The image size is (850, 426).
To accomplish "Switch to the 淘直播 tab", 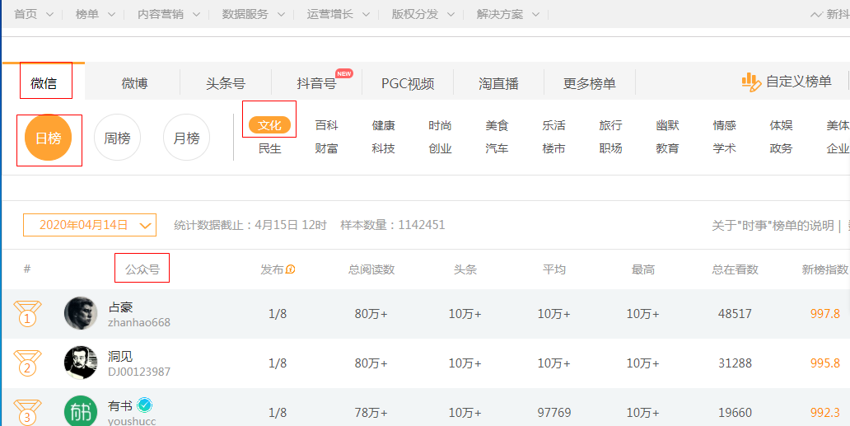I will coord(499,83).
